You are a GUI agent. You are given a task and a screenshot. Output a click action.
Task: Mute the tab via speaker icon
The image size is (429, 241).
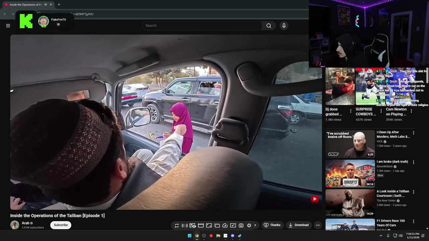[x=46, y=5]
